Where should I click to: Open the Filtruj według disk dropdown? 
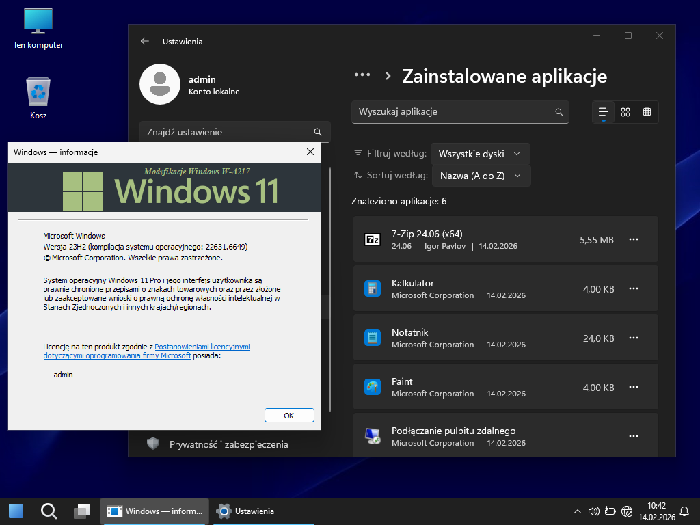point(480,154)
